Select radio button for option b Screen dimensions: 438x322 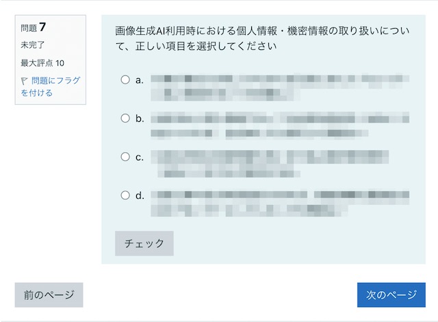[x=125, y=119]
